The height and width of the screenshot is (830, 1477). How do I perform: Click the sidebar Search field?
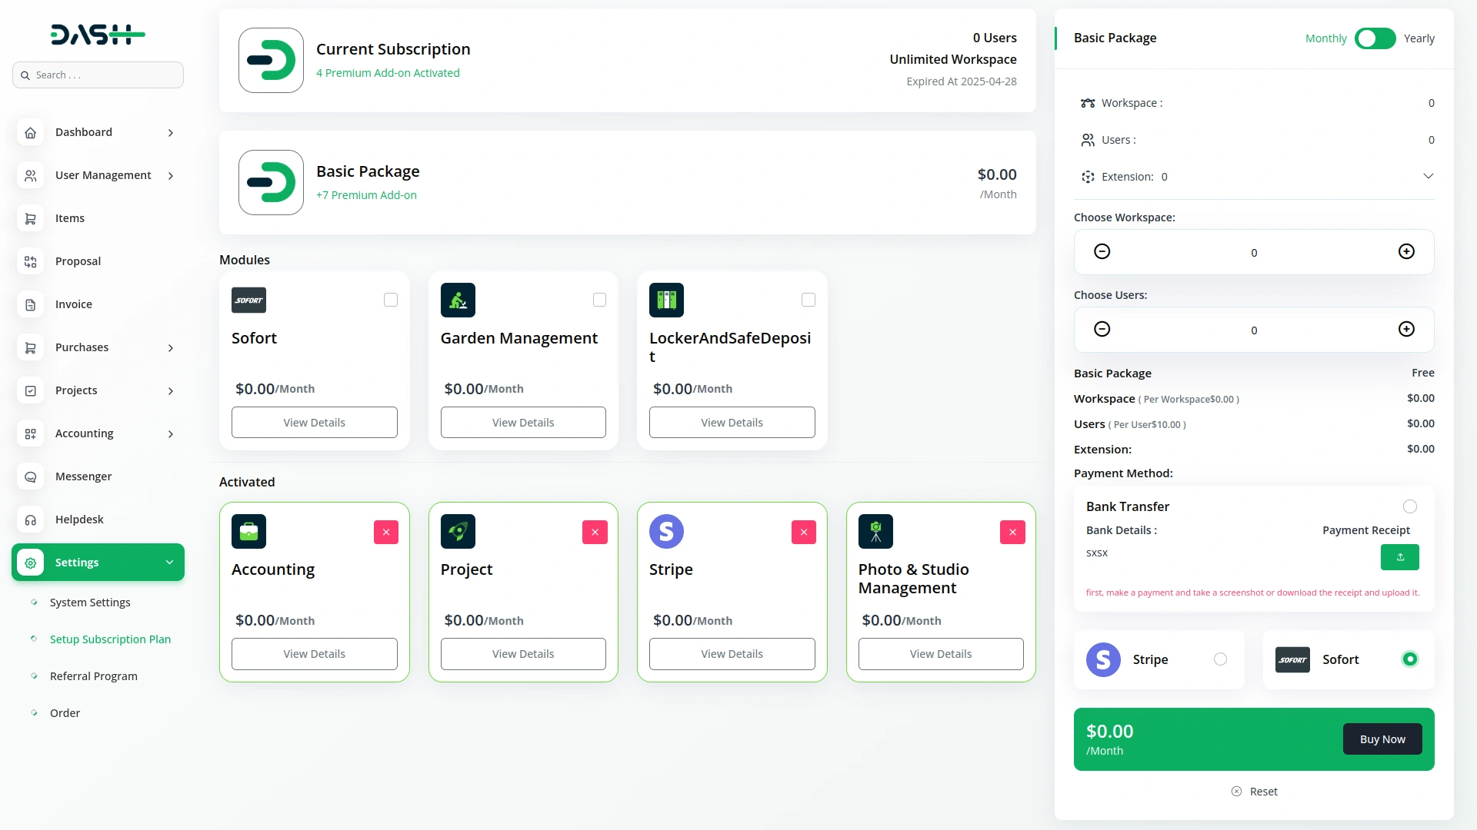[x=98, y=75]
